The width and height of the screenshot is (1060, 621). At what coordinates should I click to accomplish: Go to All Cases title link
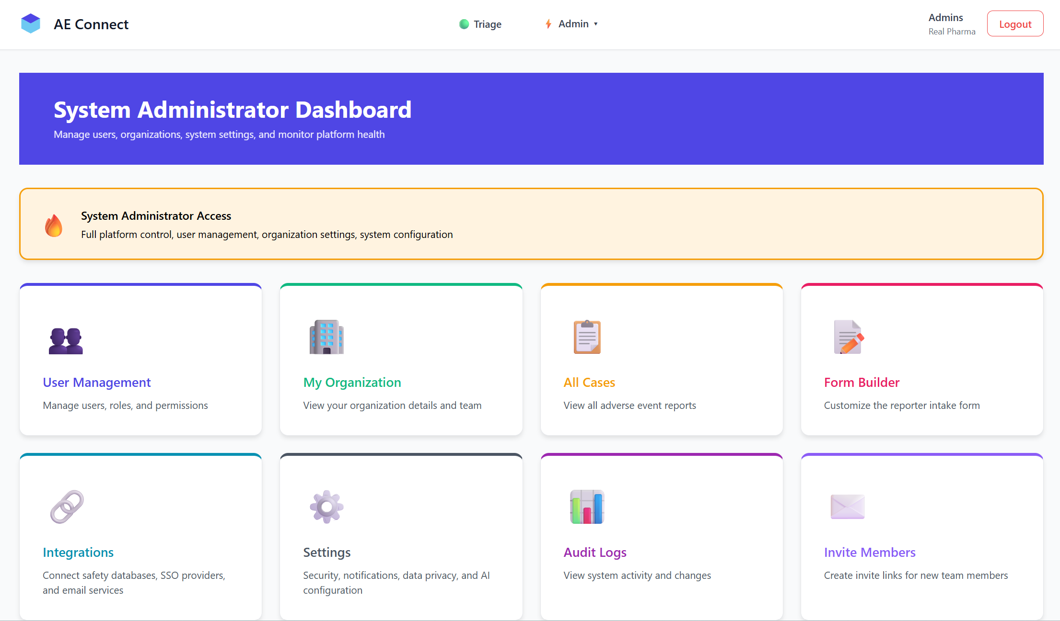pyautogui.click(x=589, y=382)
